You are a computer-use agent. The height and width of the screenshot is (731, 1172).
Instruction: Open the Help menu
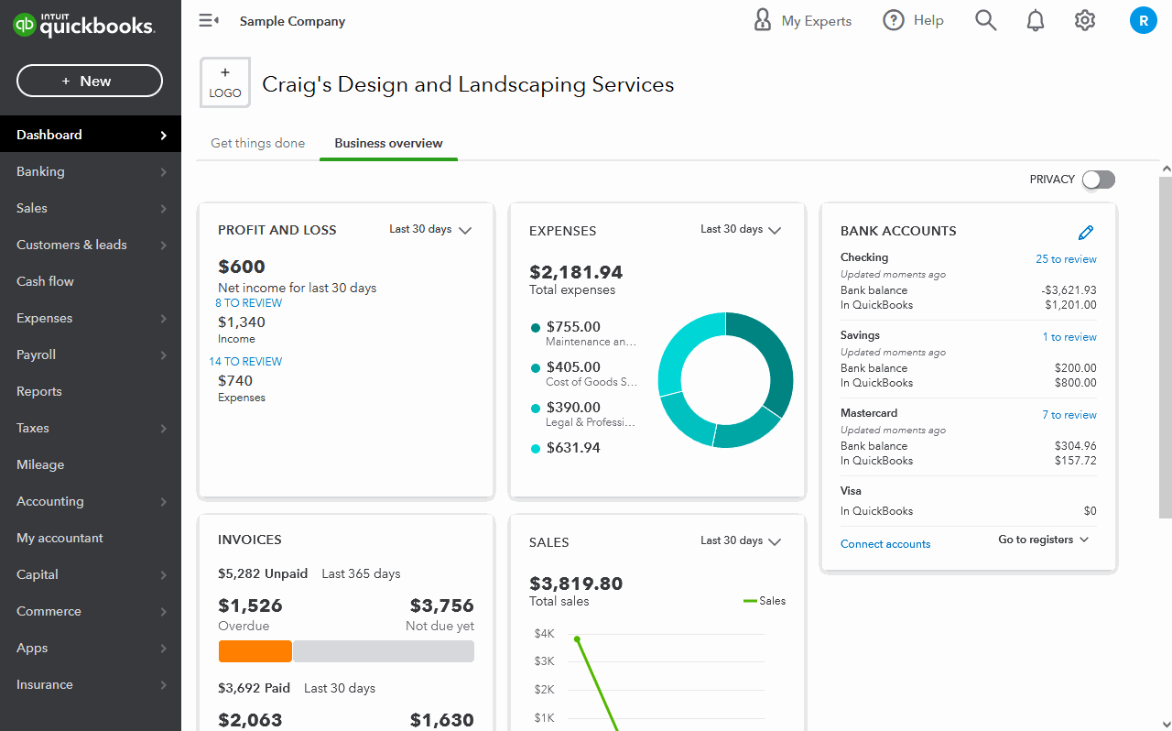coord(913,20)
